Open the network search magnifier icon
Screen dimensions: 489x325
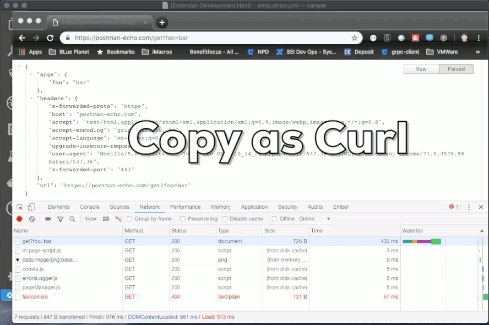coord(72,219)
